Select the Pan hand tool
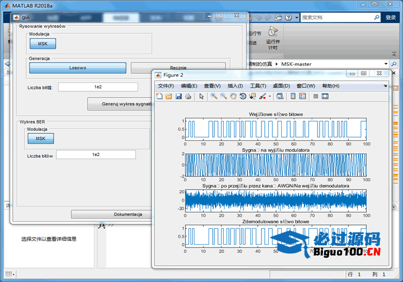Screen dimensions: 403x282 233,96
